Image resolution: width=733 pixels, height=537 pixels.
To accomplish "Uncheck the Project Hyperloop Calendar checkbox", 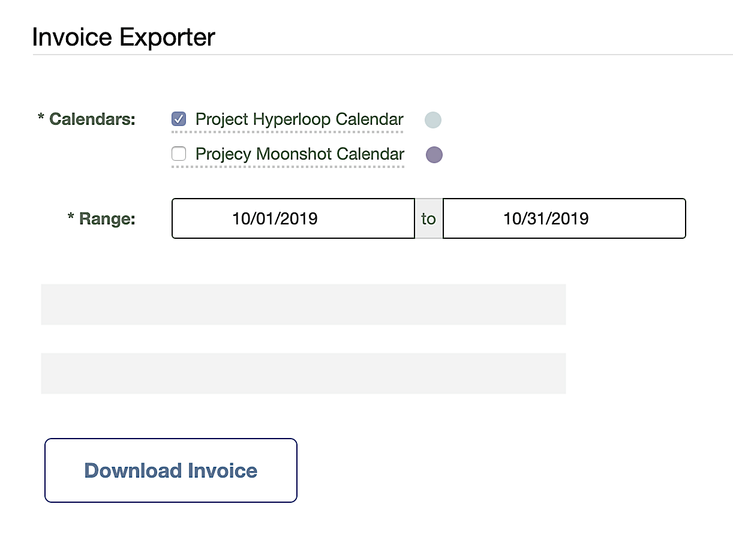I will tap(179, 119).
